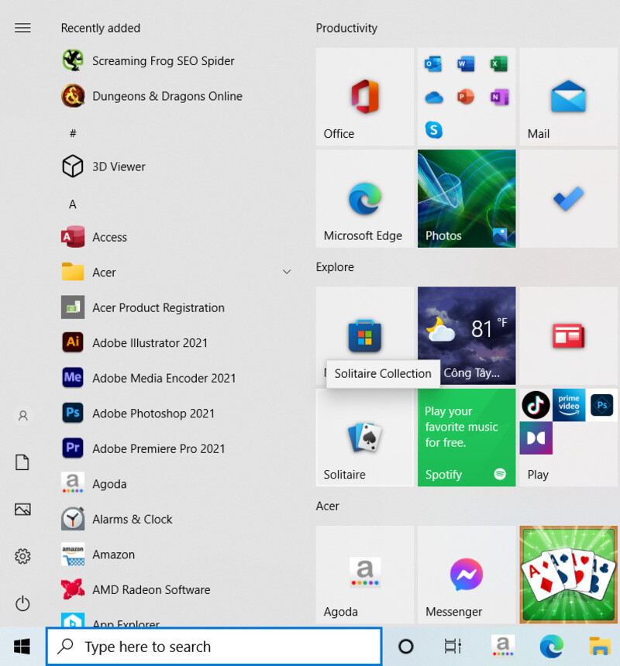Image resolution: width=620 pixels, height=666 pixels.
Task: Click the Windows Start button
Action: pos(22,647)
